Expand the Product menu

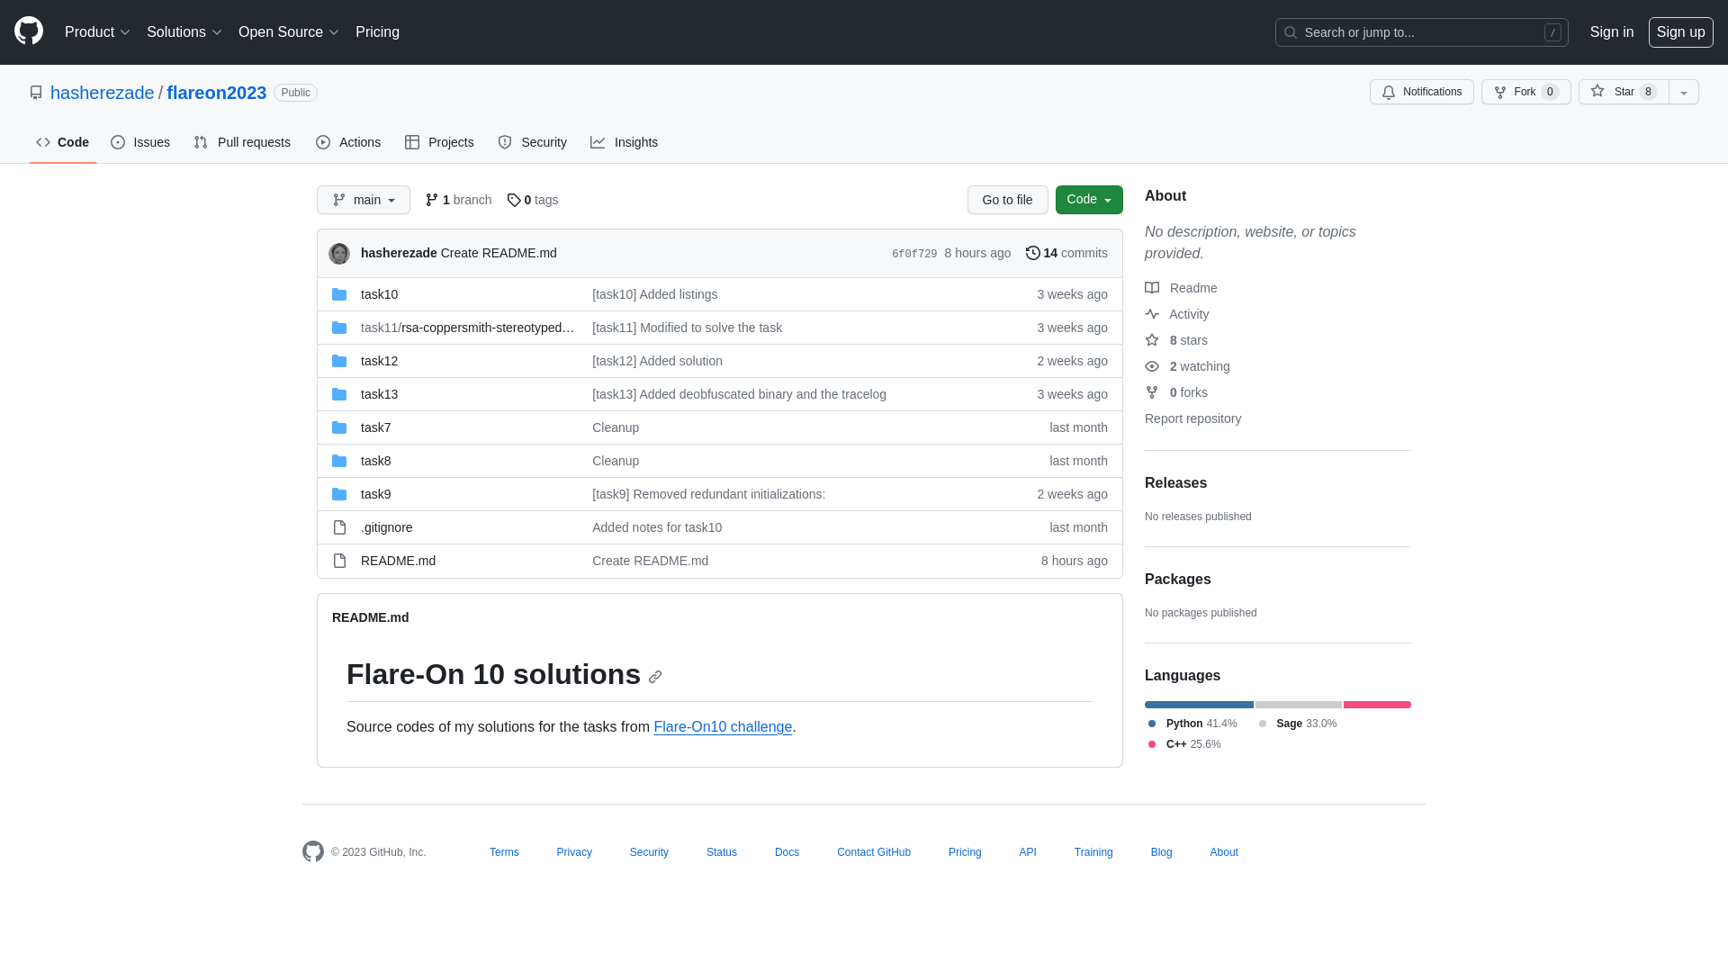coord(98,32)
